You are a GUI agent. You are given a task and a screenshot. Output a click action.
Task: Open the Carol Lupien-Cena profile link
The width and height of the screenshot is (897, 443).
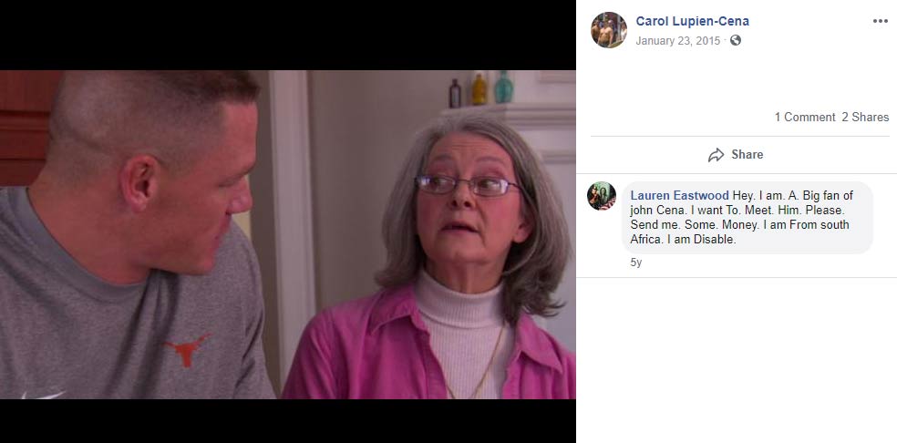[x=692, y=21]
